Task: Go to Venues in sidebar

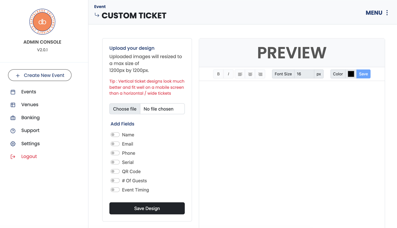Action: pos(30,105)
